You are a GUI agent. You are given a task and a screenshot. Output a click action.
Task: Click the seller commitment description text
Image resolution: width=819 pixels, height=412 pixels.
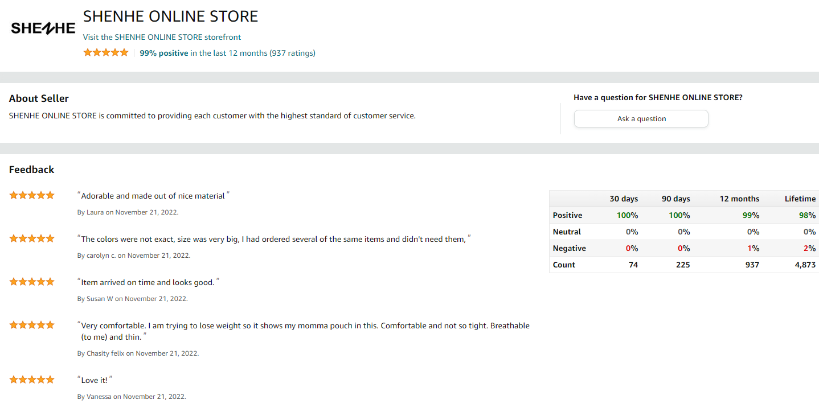click(212, 116)
